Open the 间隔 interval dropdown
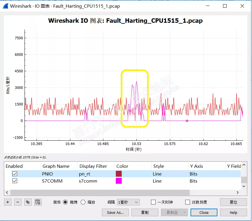This screenshot has height=221, width=252. [x=128, y=202]
